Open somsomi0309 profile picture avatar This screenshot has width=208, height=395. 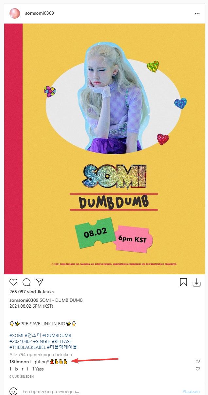pos(15,13)
